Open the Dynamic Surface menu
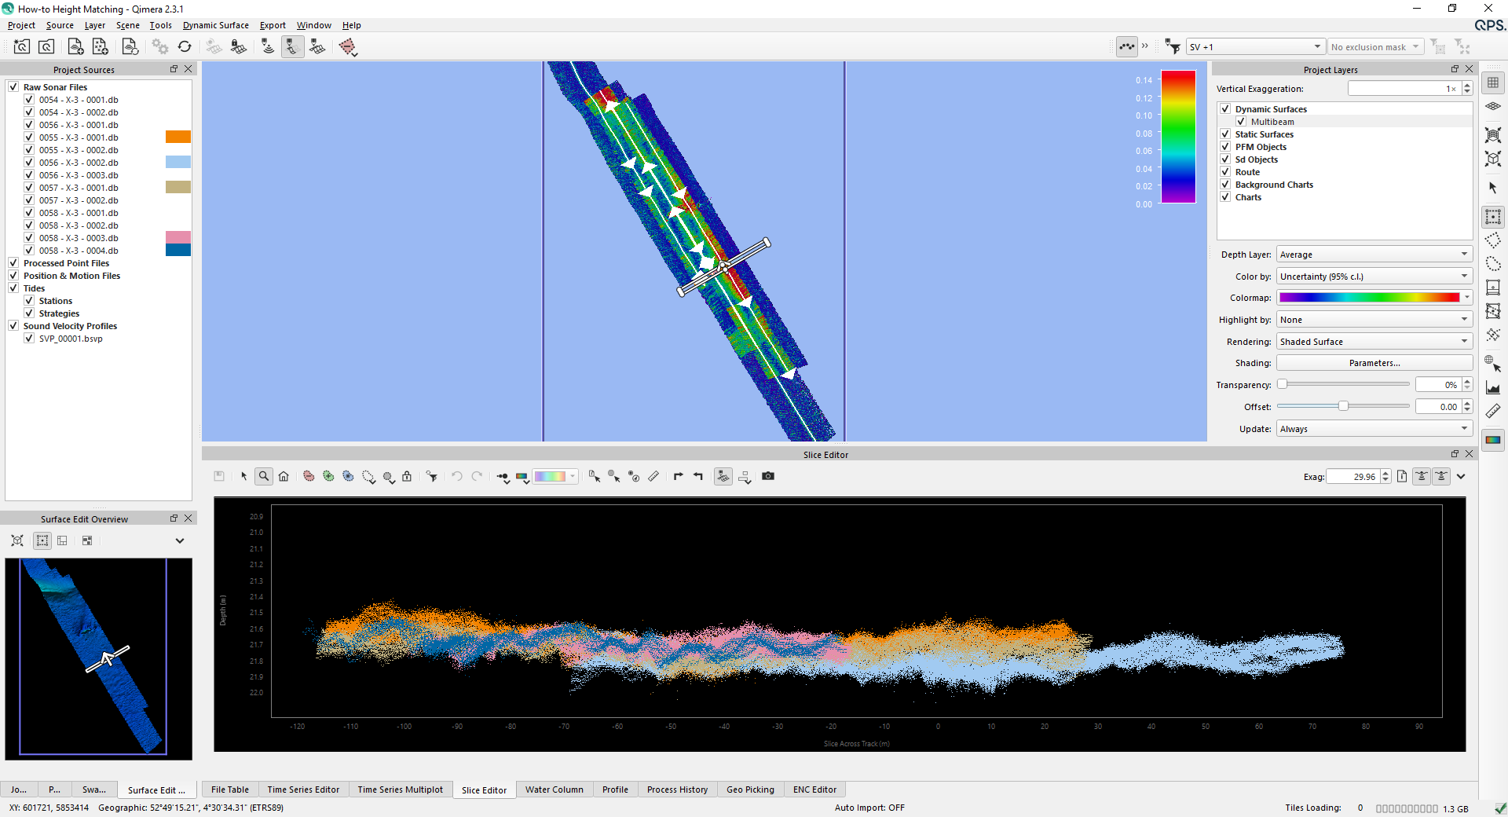Image resolution: width=1508 pixels, height=817 pixels. (215, 25)
